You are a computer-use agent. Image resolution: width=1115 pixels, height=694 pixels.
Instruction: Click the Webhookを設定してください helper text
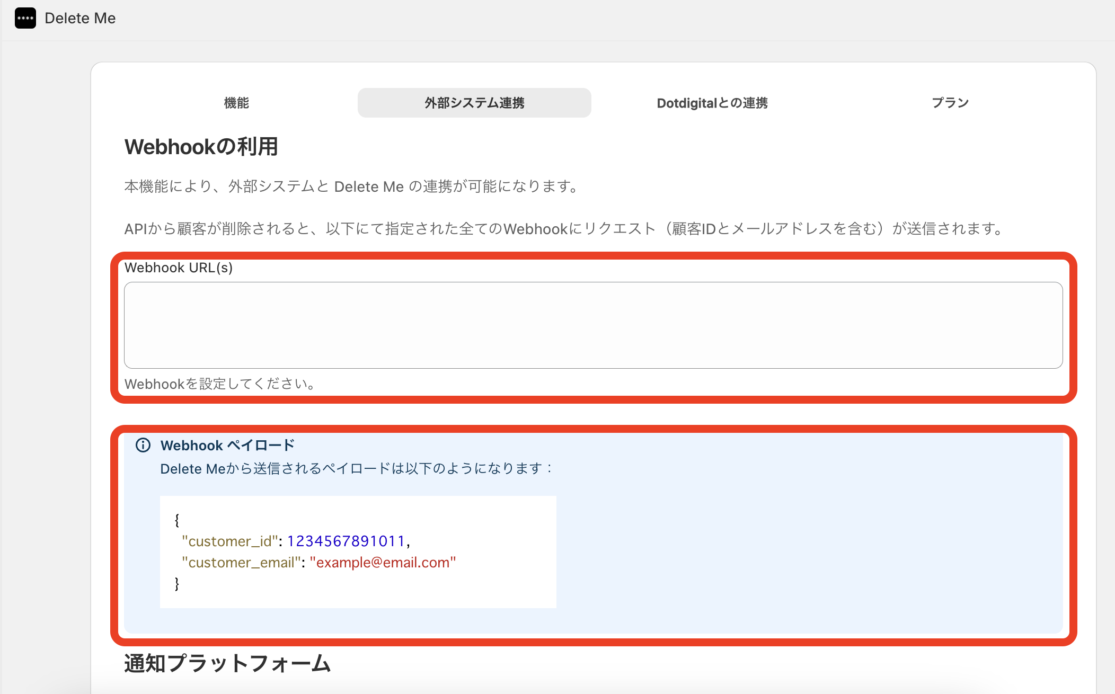coord(220,384)
